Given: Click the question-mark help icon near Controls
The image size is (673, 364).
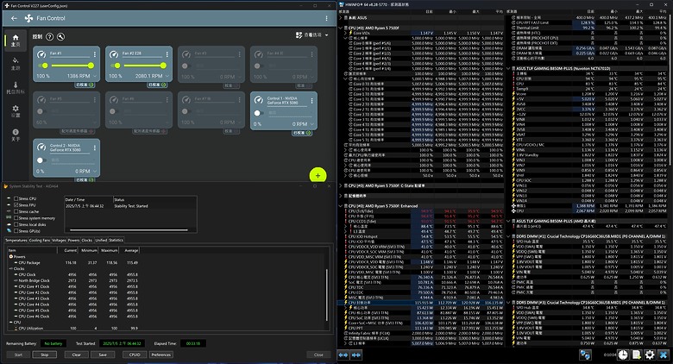Looking at the screenshot, I should pos(50,37).
